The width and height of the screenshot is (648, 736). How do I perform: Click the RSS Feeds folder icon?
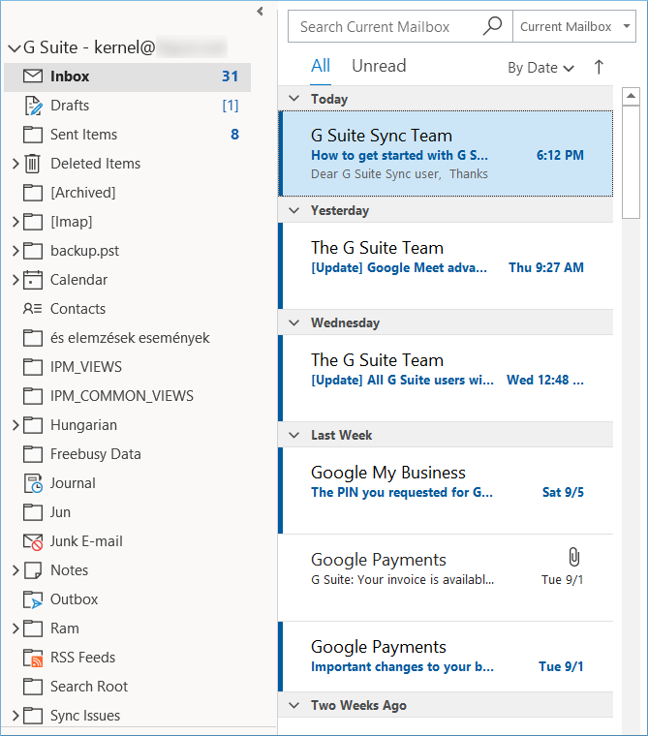coord(33,659)
